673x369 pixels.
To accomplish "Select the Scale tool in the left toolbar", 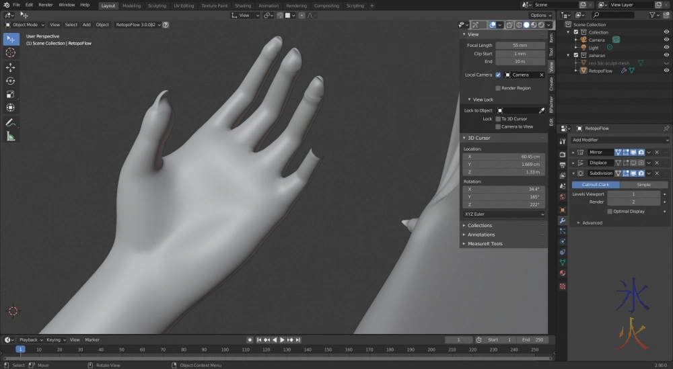I will coord(11,94).
